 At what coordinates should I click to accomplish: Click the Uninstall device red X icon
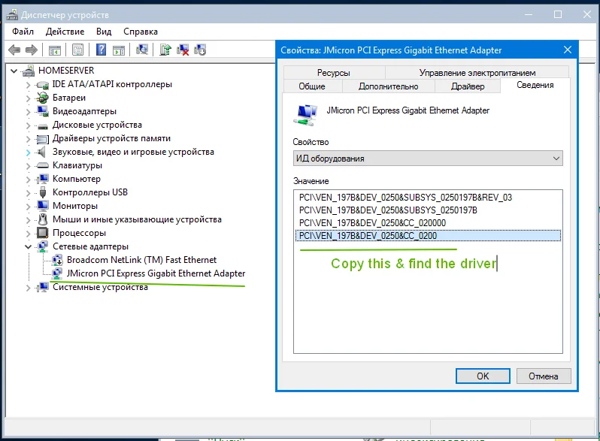[183, 50]
